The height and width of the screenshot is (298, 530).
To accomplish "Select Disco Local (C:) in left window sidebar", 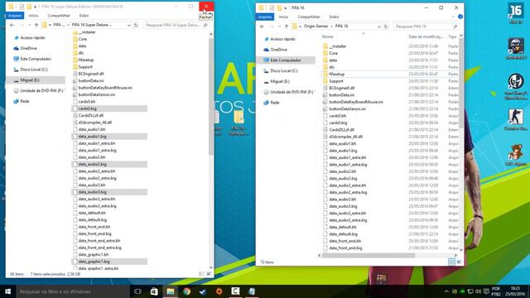I will click(34, 70).
